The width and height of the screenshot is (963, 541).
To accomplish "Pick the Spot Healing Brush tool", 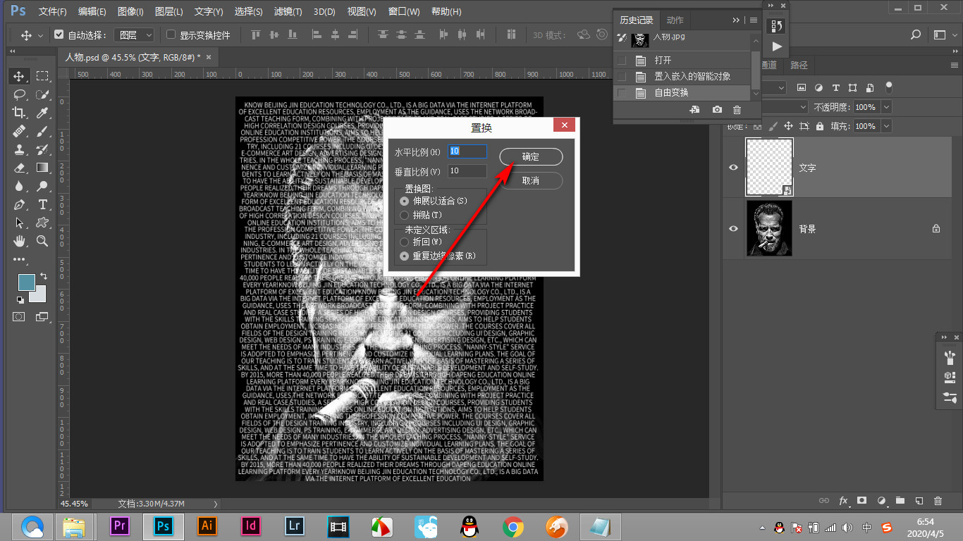I will [x=19, y=131].
